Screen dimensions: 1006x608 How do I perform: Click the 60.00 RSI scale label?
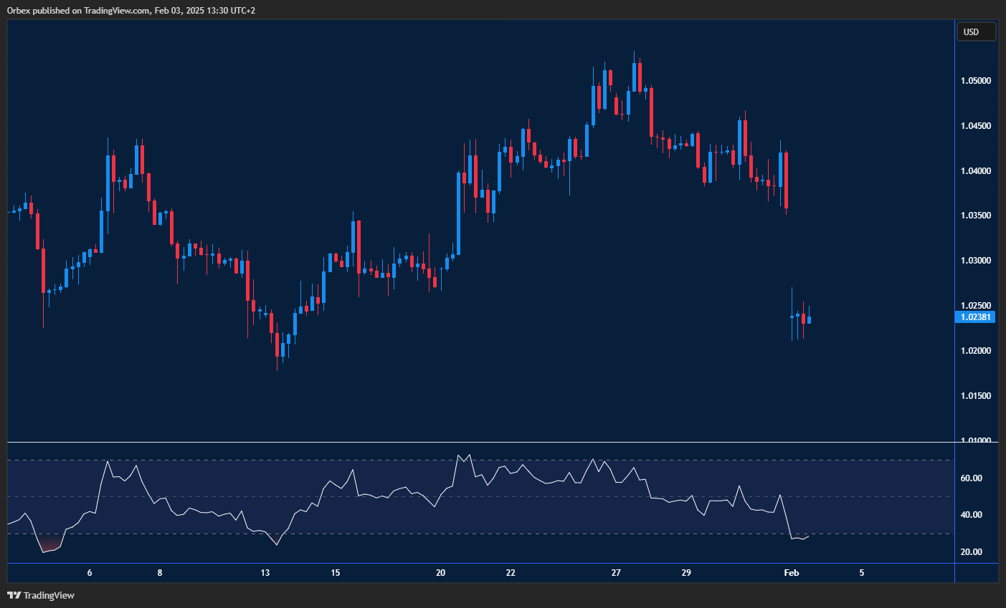(971, 478)
